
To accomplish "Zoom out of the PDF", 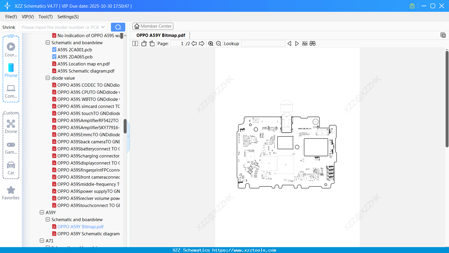I will [x=219, y=44].
